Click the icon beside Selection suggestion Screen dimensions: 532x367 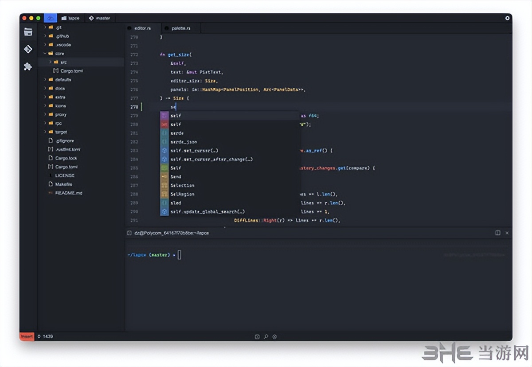point(164,185)
